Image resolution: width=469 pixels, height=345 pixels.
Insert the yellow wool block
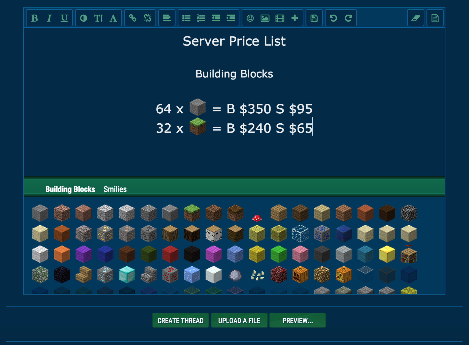point(257,254)
